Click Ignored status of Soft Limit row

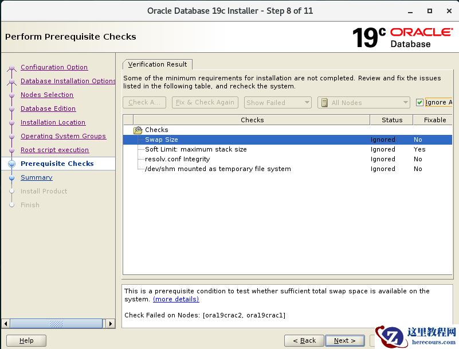click(383, 149)
